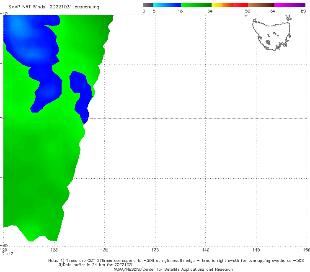Click the colorbar label "5"

[154, 11]
